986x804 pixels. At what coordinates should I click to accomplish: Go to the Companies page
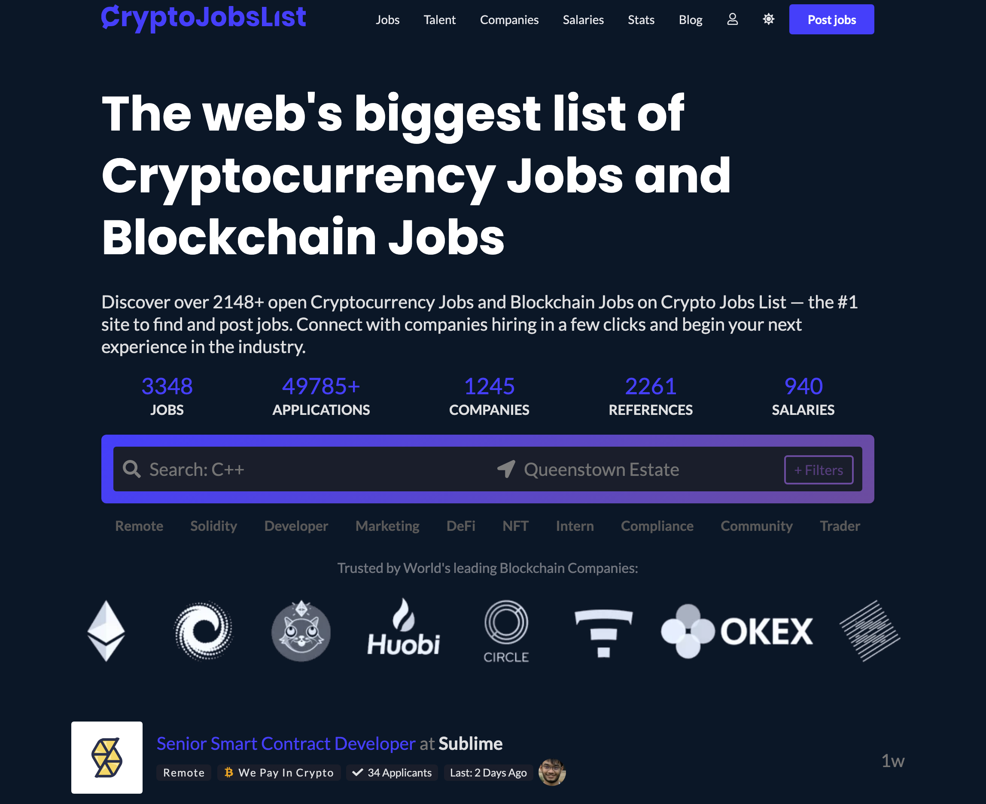pyautogui.click(x=509, y=20)
